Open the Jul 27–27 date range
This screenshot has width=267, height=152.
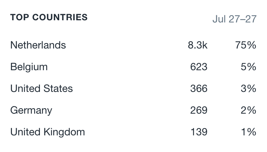234,19
